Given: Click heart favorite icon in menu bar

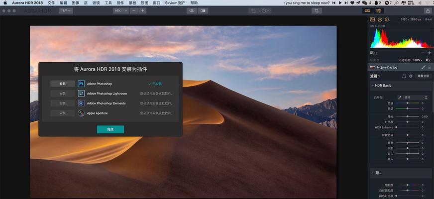Looking at the screenshot, I should tap(352, 3).
